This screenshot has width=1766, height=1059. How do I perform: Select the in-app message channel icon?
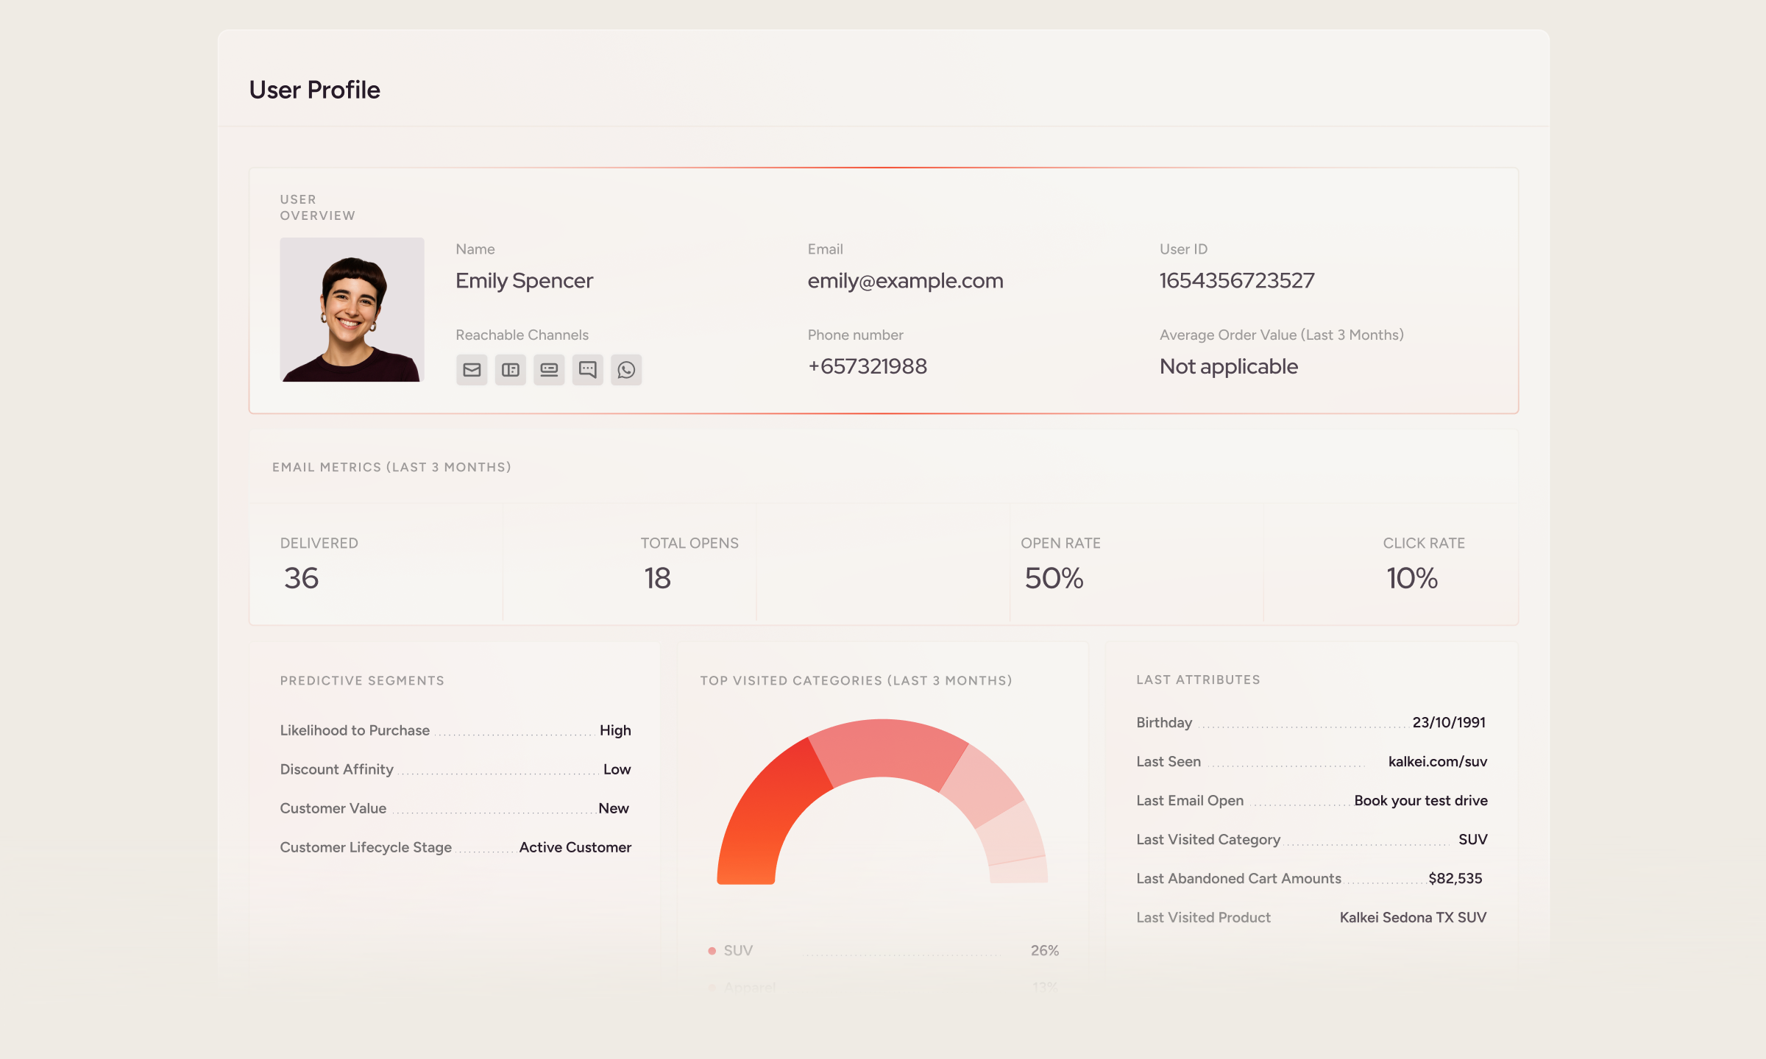coord(511,369)
